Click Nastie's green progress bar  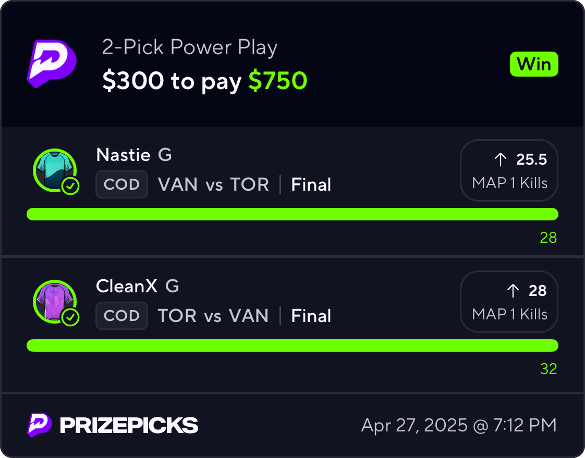tap(292, 214)
